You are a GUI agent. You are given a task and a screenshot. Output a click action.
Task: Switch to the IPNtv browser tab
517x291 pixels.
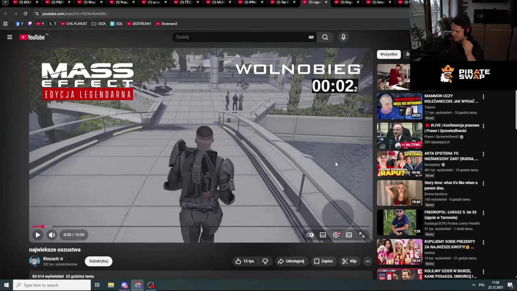[x=250, y=2]
